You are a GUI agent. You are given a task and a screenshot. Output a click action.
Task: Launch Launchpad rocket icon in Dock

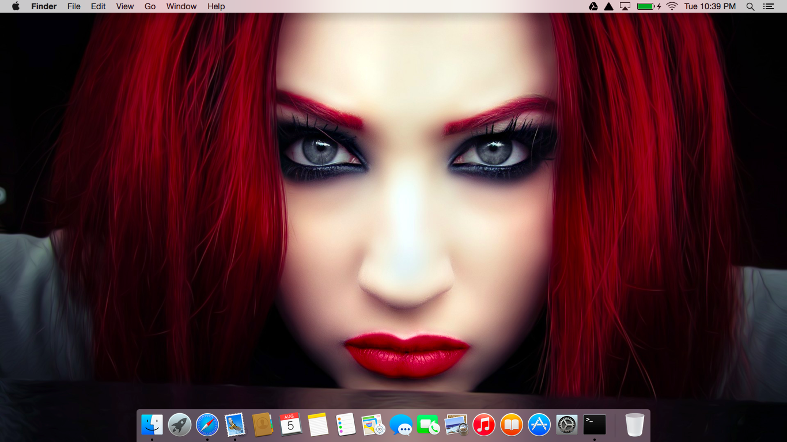[180, 425]
